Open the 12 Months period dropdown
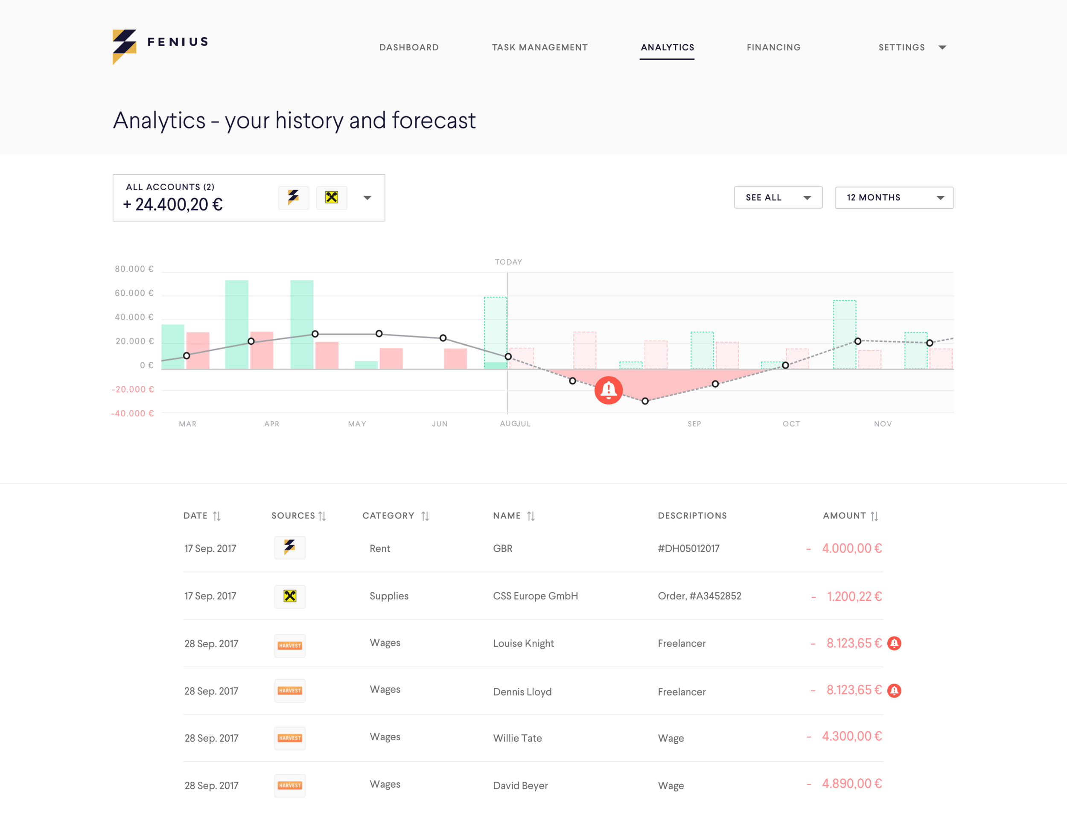This screenshot has height=815, width=1067. [x=894, y=198]
